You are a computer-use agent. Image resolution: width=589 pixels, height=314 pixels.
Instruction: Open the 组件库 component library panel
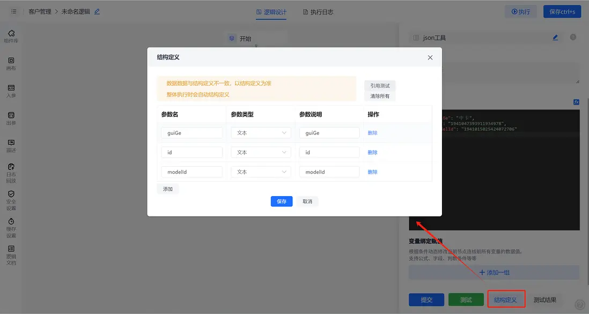[x=11, y=34]
